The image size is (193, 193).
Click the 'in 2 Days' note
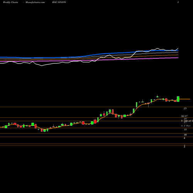(x=186, y=126)
